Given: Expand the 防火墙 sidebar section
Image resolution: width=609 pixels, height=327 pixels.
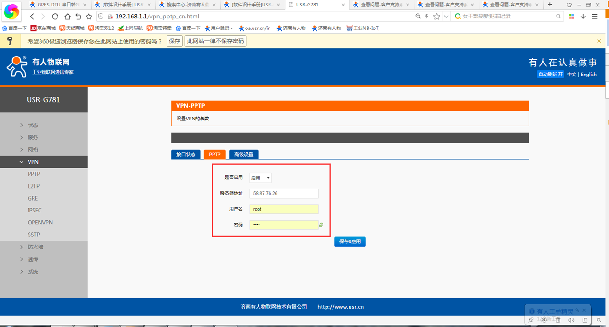Looking at the screenshot, I should (35, 247).
